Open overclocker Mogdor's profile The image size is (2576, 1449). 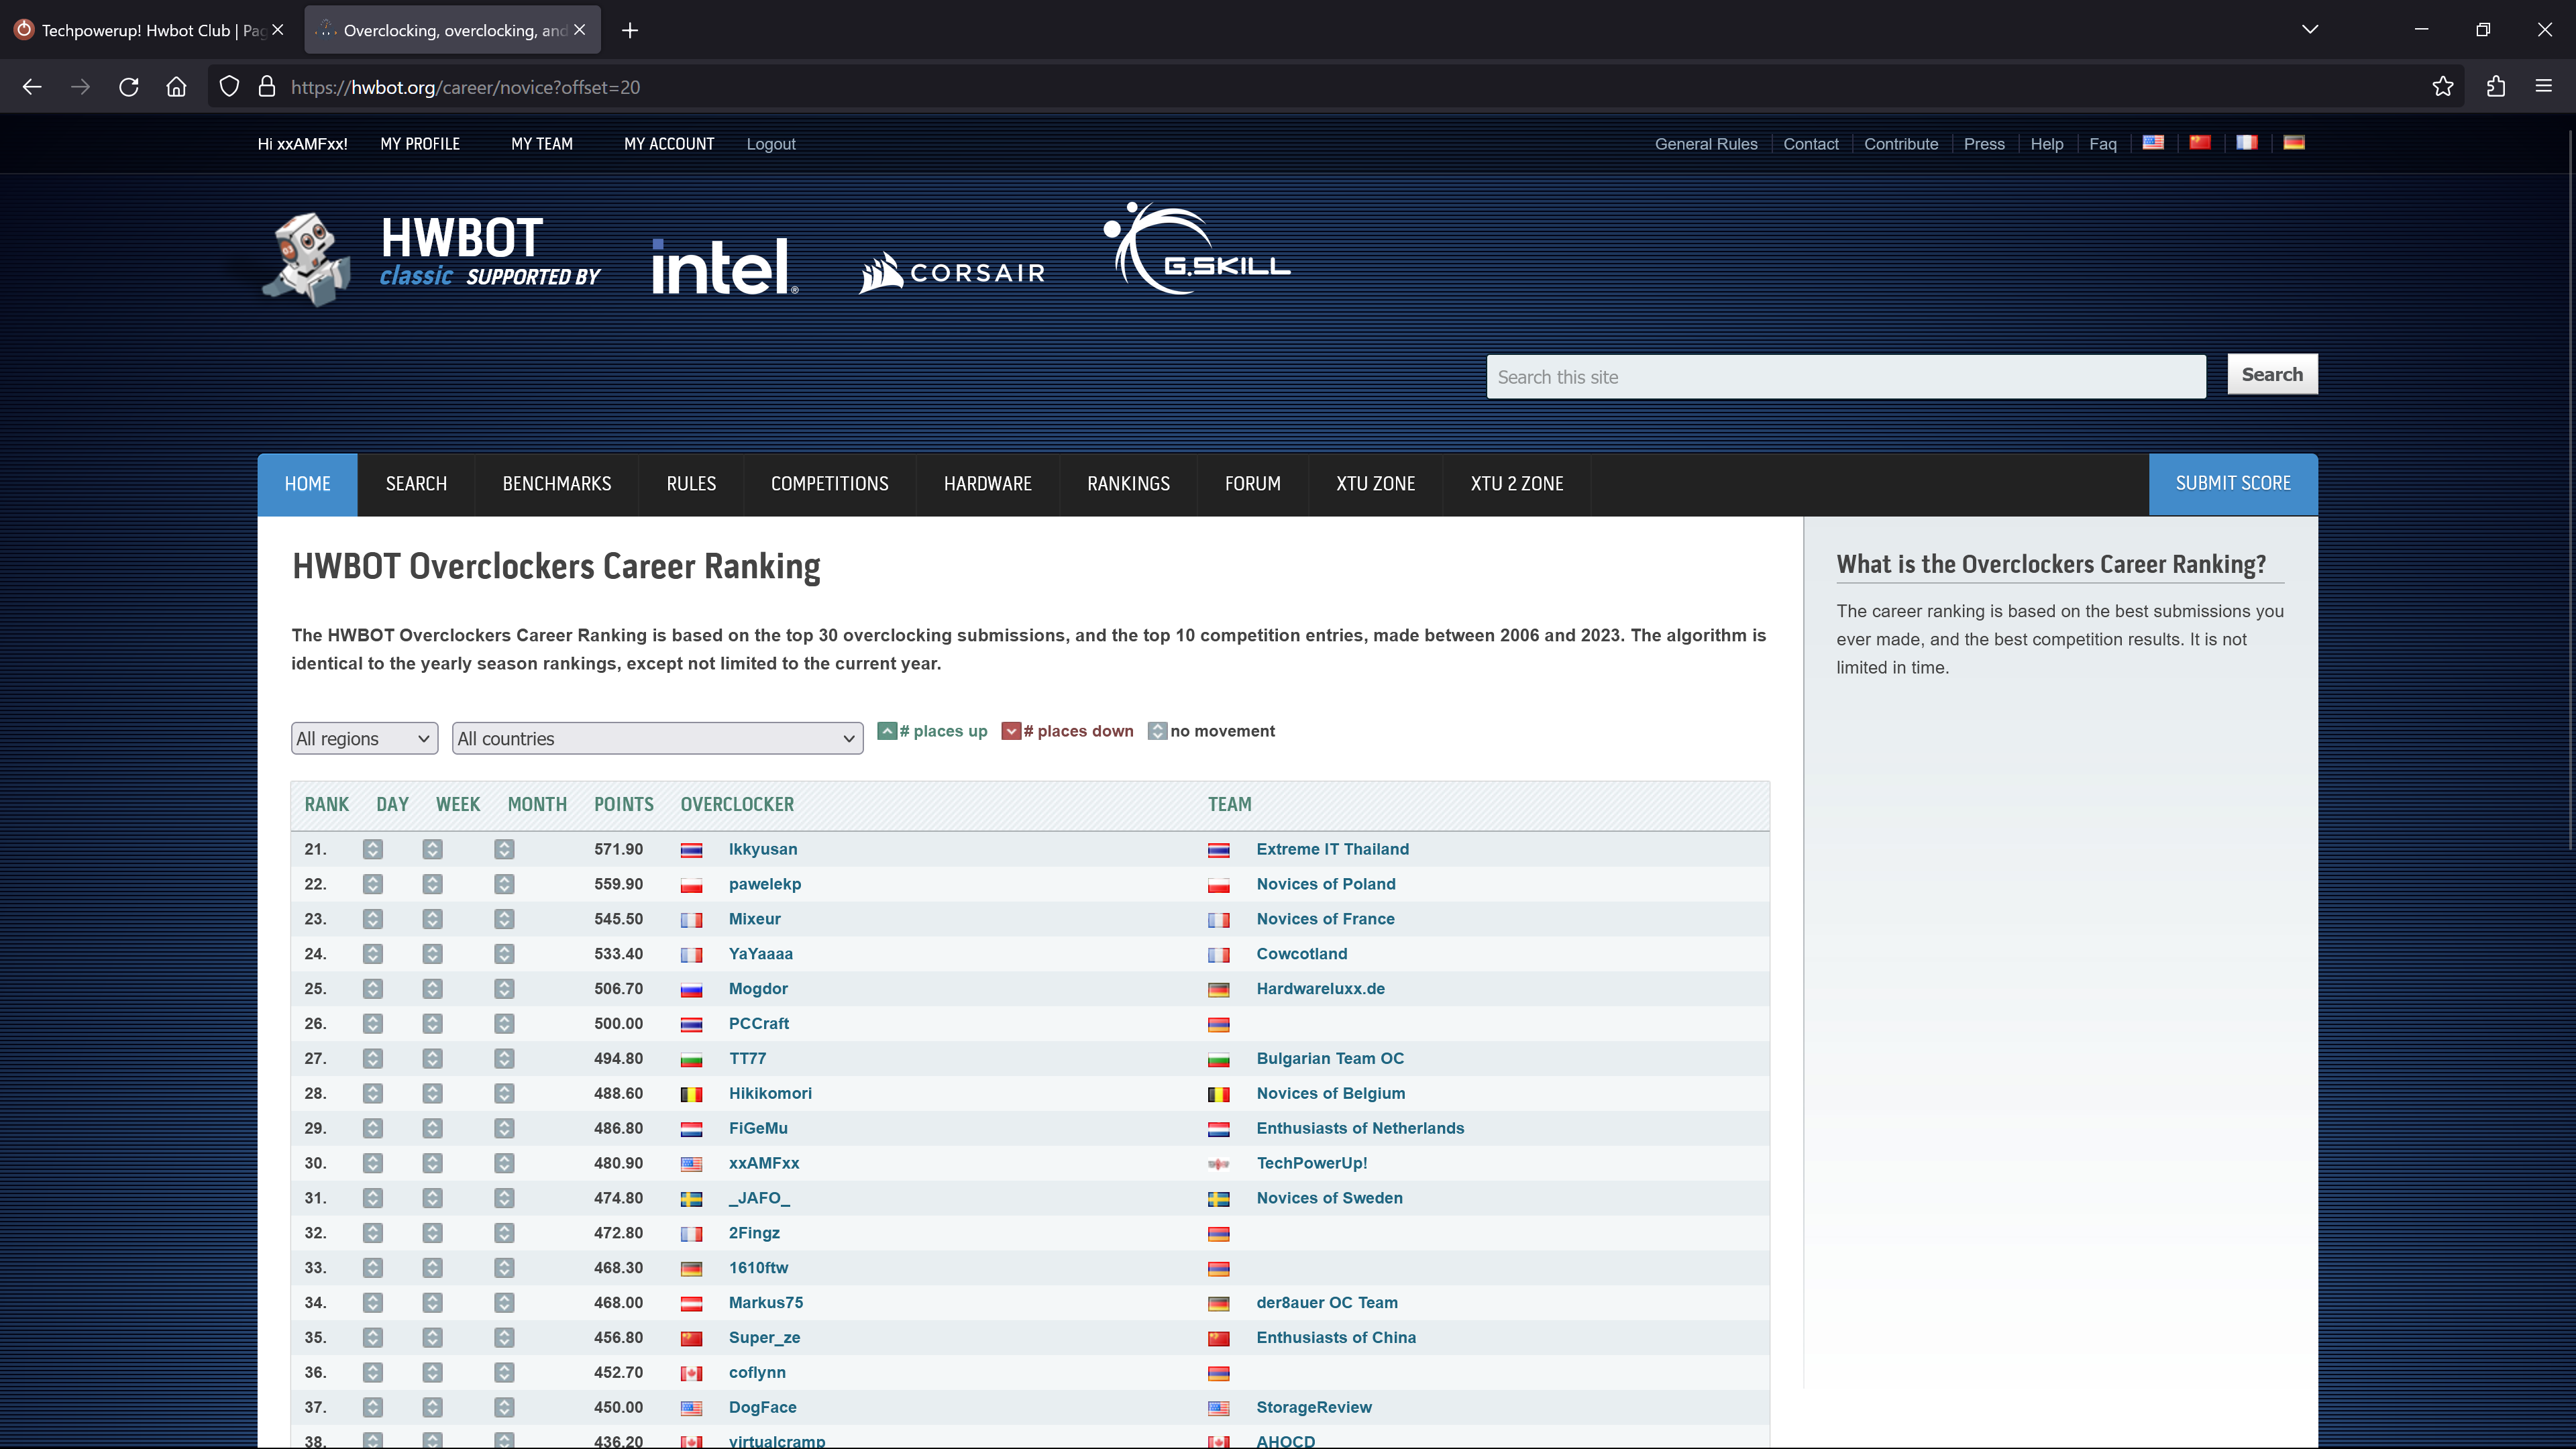click(x=758, y=989)
